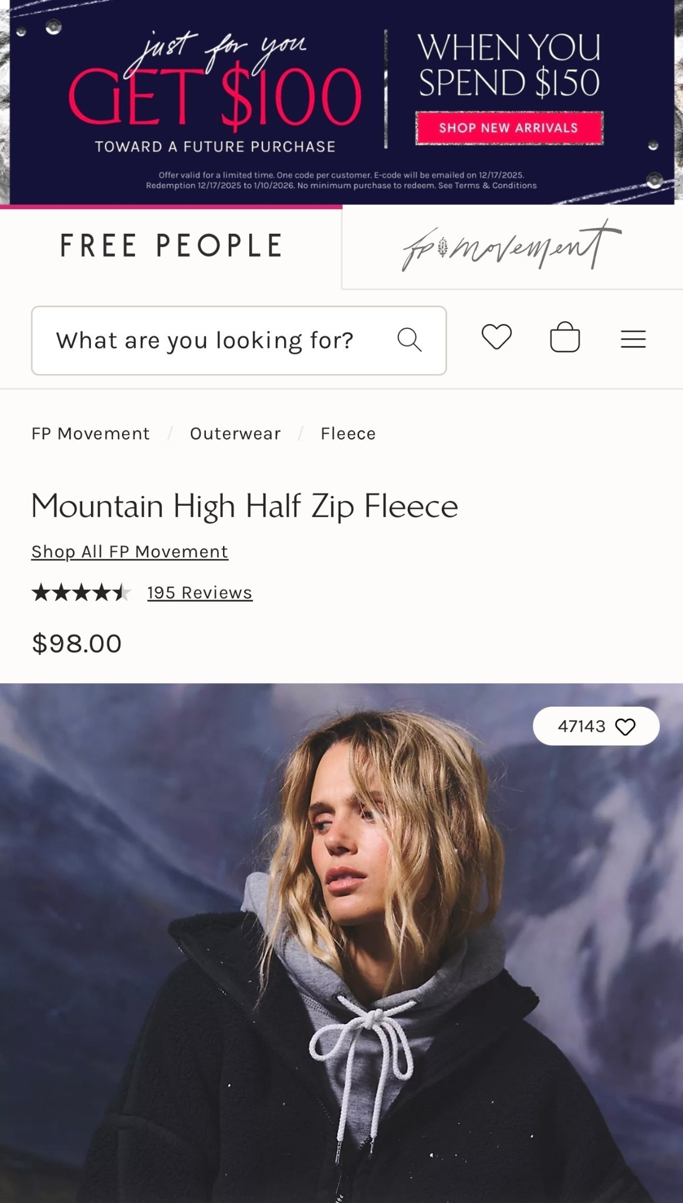This screenshot has height=1203, width=683.
Task: Switch to the Free People tab
Action: (x=171, y=246)
